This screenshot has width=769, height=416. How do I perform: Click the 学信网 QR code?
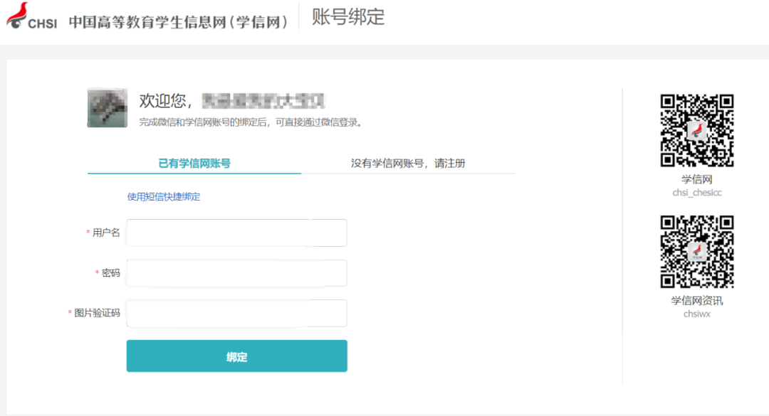point(697,130)
